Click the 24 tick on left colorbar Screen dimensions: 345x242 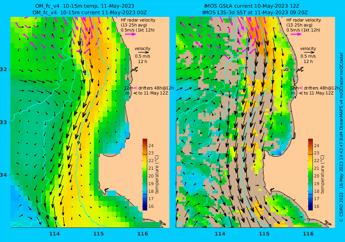[151, 146]
